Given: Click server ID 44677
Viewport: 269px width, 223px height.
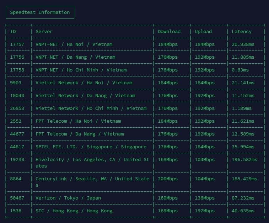Looking at the screenshot, I should coord(17,134).
